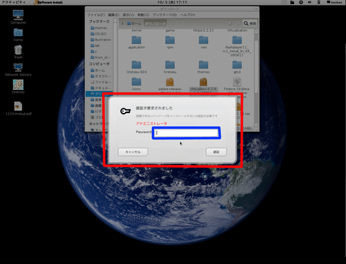
Task: Select lab bookmark in the sidebar
Action: coord(95,45)
